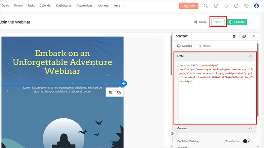Collapse the side panel with double-chevron
Viewport: 264px width, 148px height.
pos(172,133)
